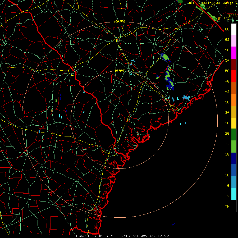Click the legend value '54'
The height and width of the screenshot is (238, 238).
click(227, 60)
